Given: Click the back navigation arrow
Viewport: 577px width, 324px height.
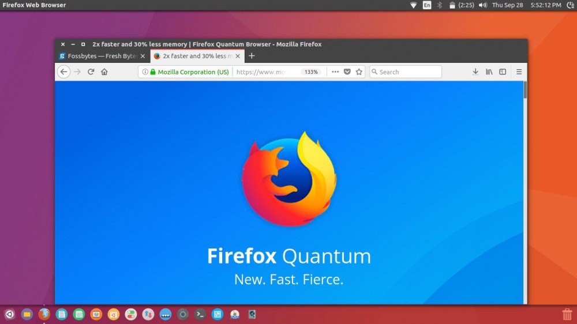Looking at the screenshot, I should [64, 72].
